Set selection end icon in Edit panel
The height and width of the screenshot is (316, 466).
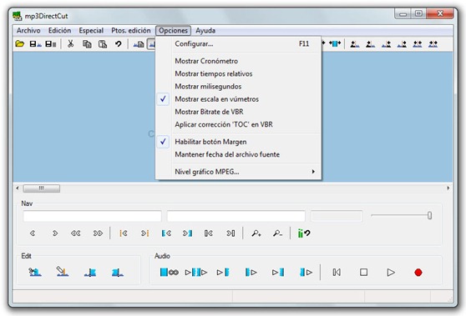[118, 272]
